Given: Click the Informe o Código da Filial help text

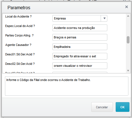Looking at the screenshot, I should 49,80.
